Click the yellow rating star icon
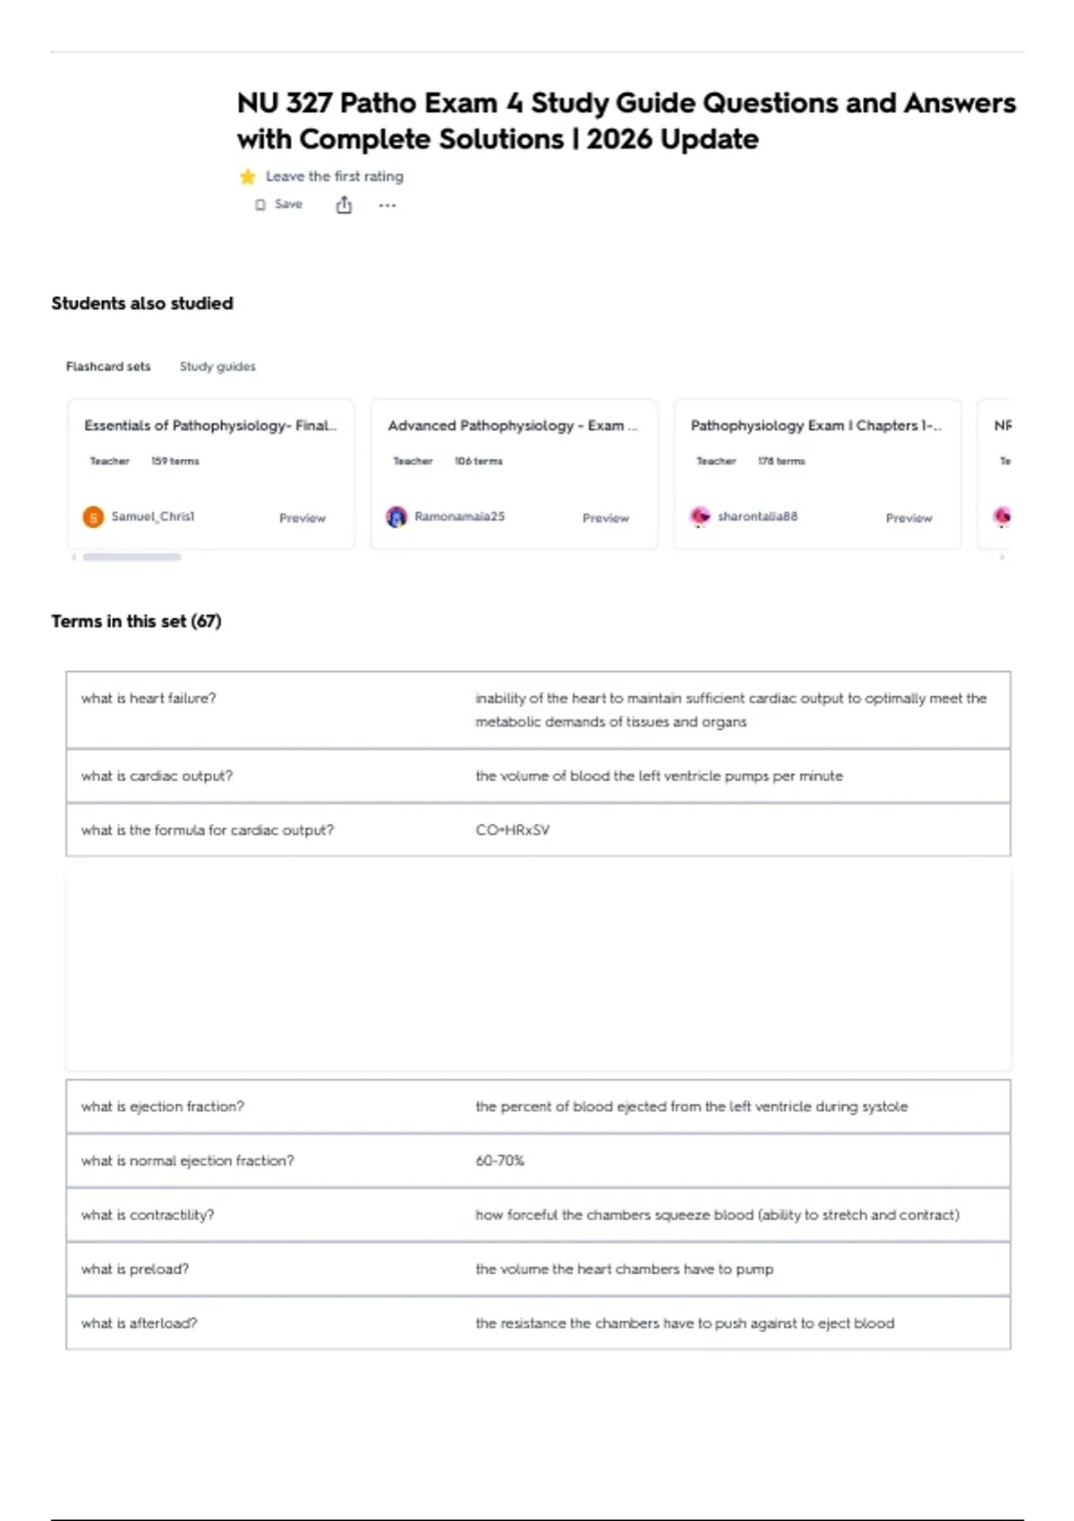 248,176
